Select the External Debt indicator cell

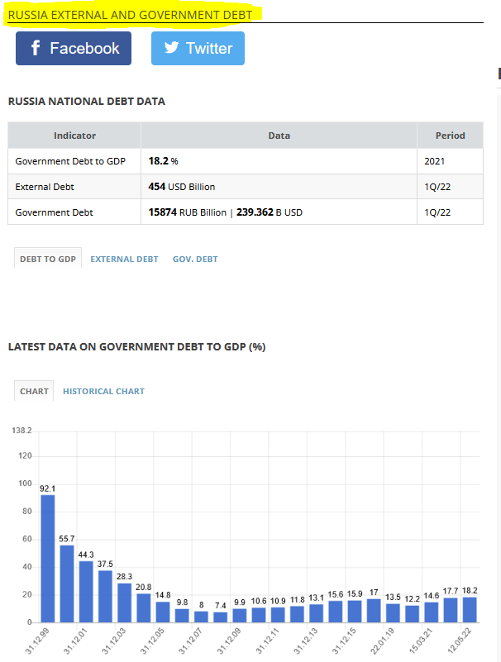tap(74, 187)
